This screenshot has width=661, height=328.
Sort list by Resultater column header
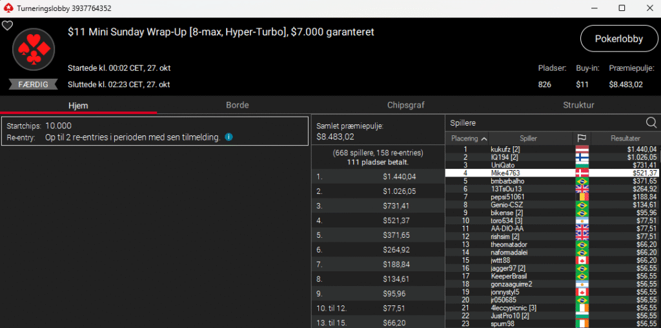(x=624, y=139)
